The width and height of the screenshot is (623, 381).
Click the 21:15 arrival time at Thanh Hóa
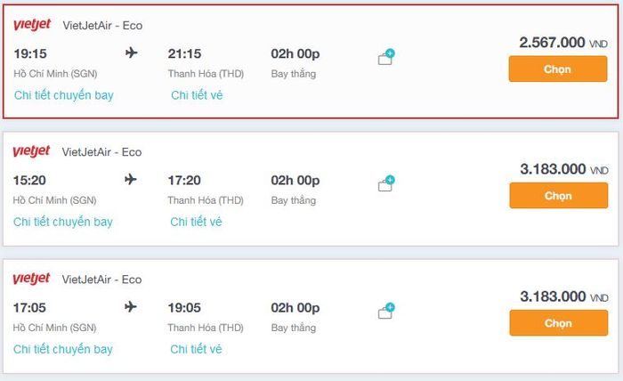pos(184,53)
